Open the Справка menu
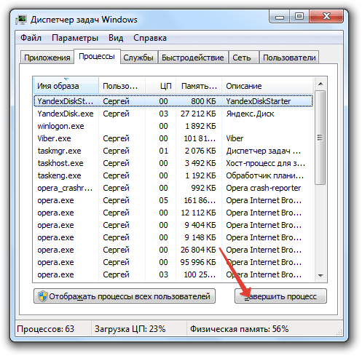Screen dimensions: 362x356 click(x=150, y=38)
